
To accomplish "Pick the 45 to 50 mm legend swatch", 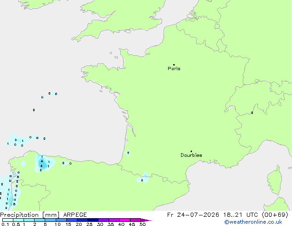I will pyautogui.click(x=135, y=220).
